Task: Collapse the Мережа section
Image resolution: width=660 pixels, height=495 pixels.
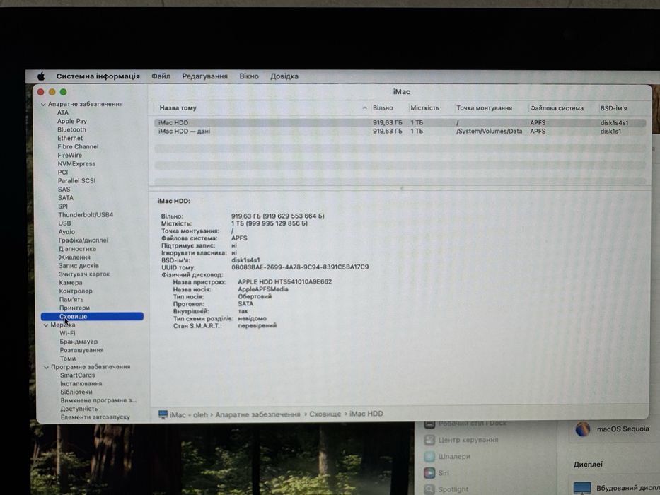Action: pyautogui.click(x=45, y=325)
